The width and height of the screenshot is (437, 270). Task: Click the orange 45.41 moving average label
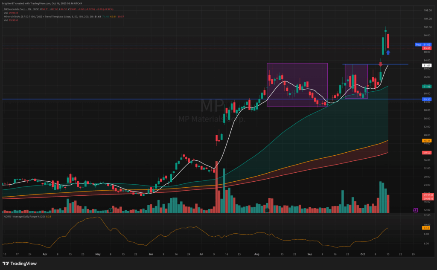pos(426,140)
